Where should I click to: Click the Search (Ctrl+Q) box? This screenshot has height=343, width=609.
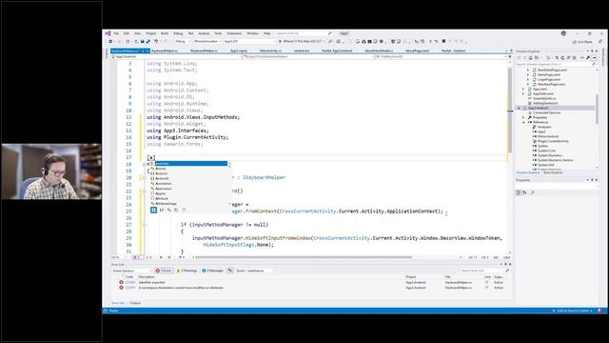[x=304, y=33]
